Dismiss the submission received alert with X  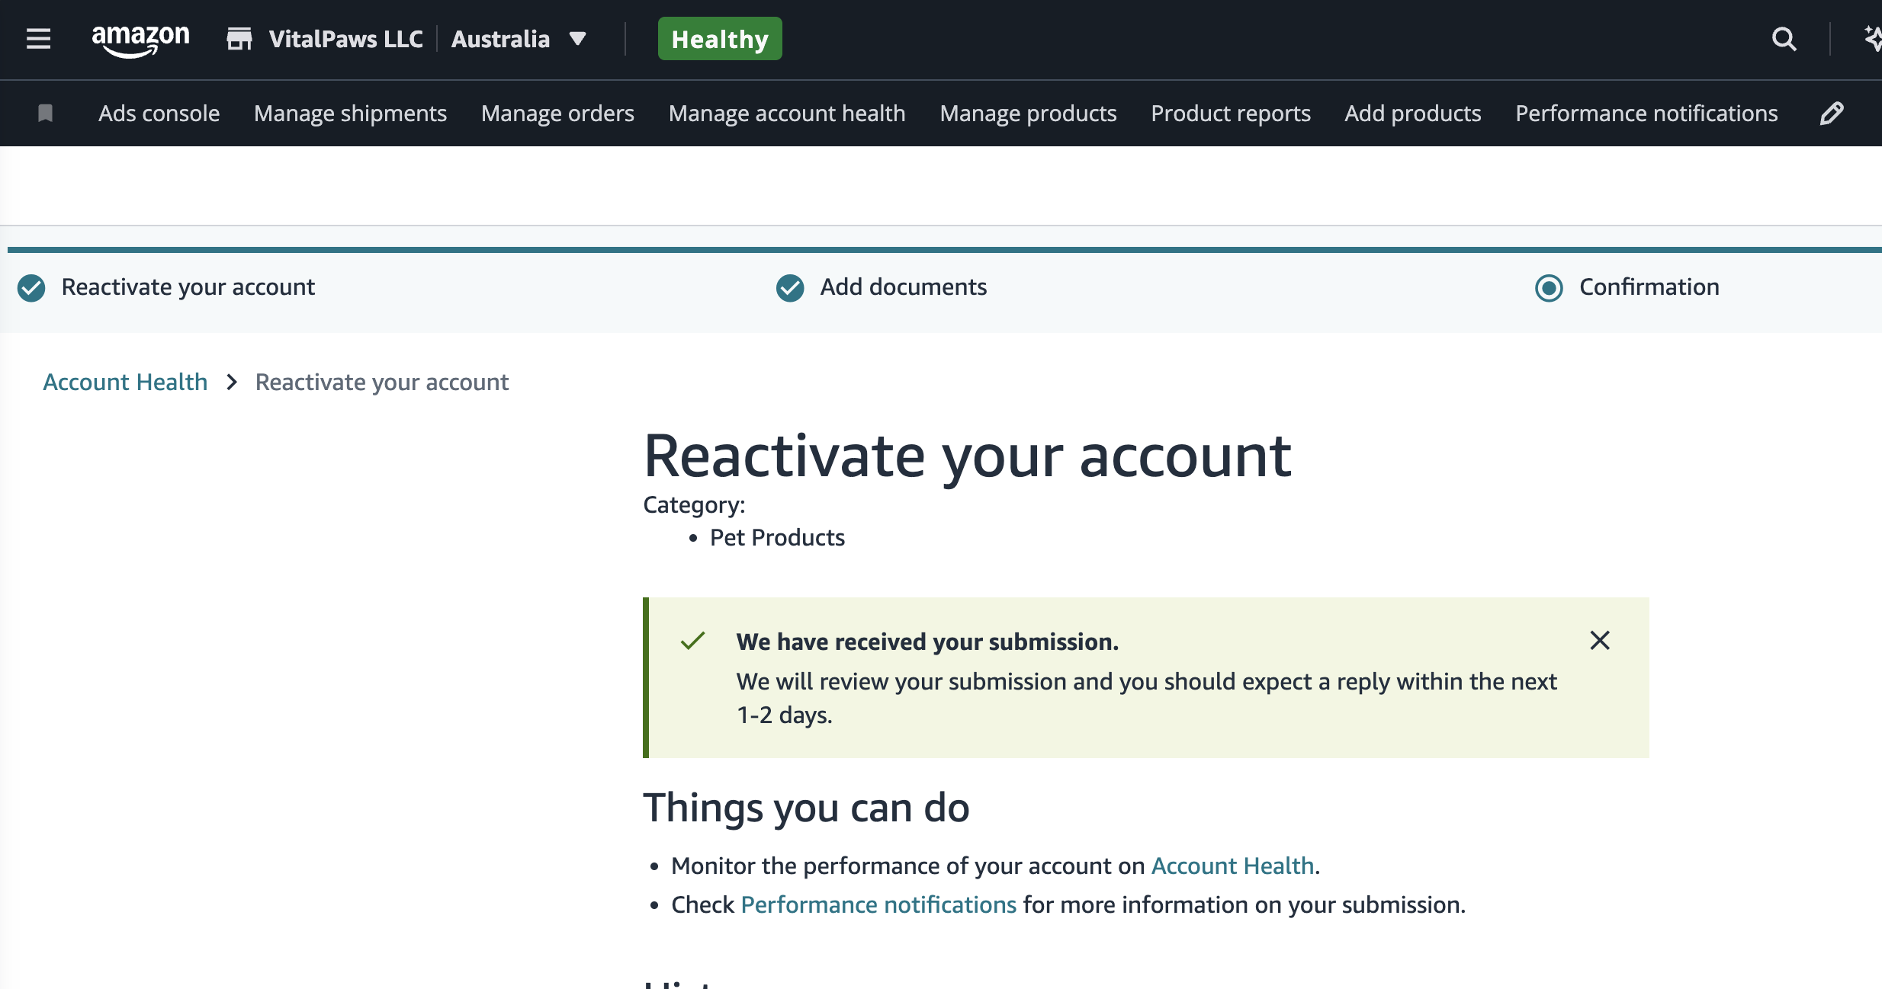coord(1600,640)
